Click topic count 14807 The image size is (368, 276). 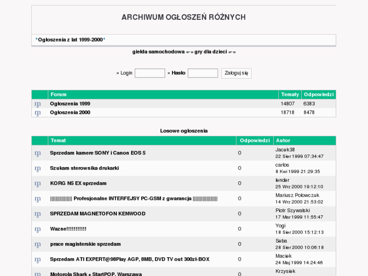tap(288, 104)
